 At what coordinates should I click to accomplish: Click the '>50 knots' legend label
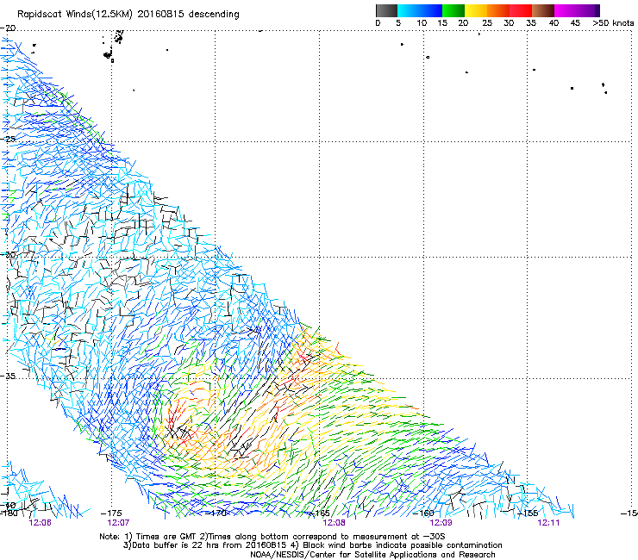[613, 23]
